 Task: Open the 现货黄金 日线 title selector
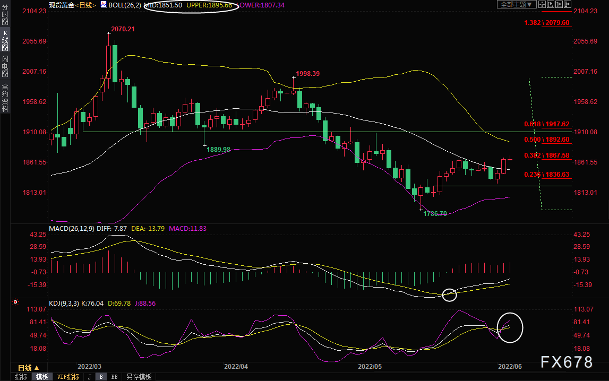click(x=72, y=5)
